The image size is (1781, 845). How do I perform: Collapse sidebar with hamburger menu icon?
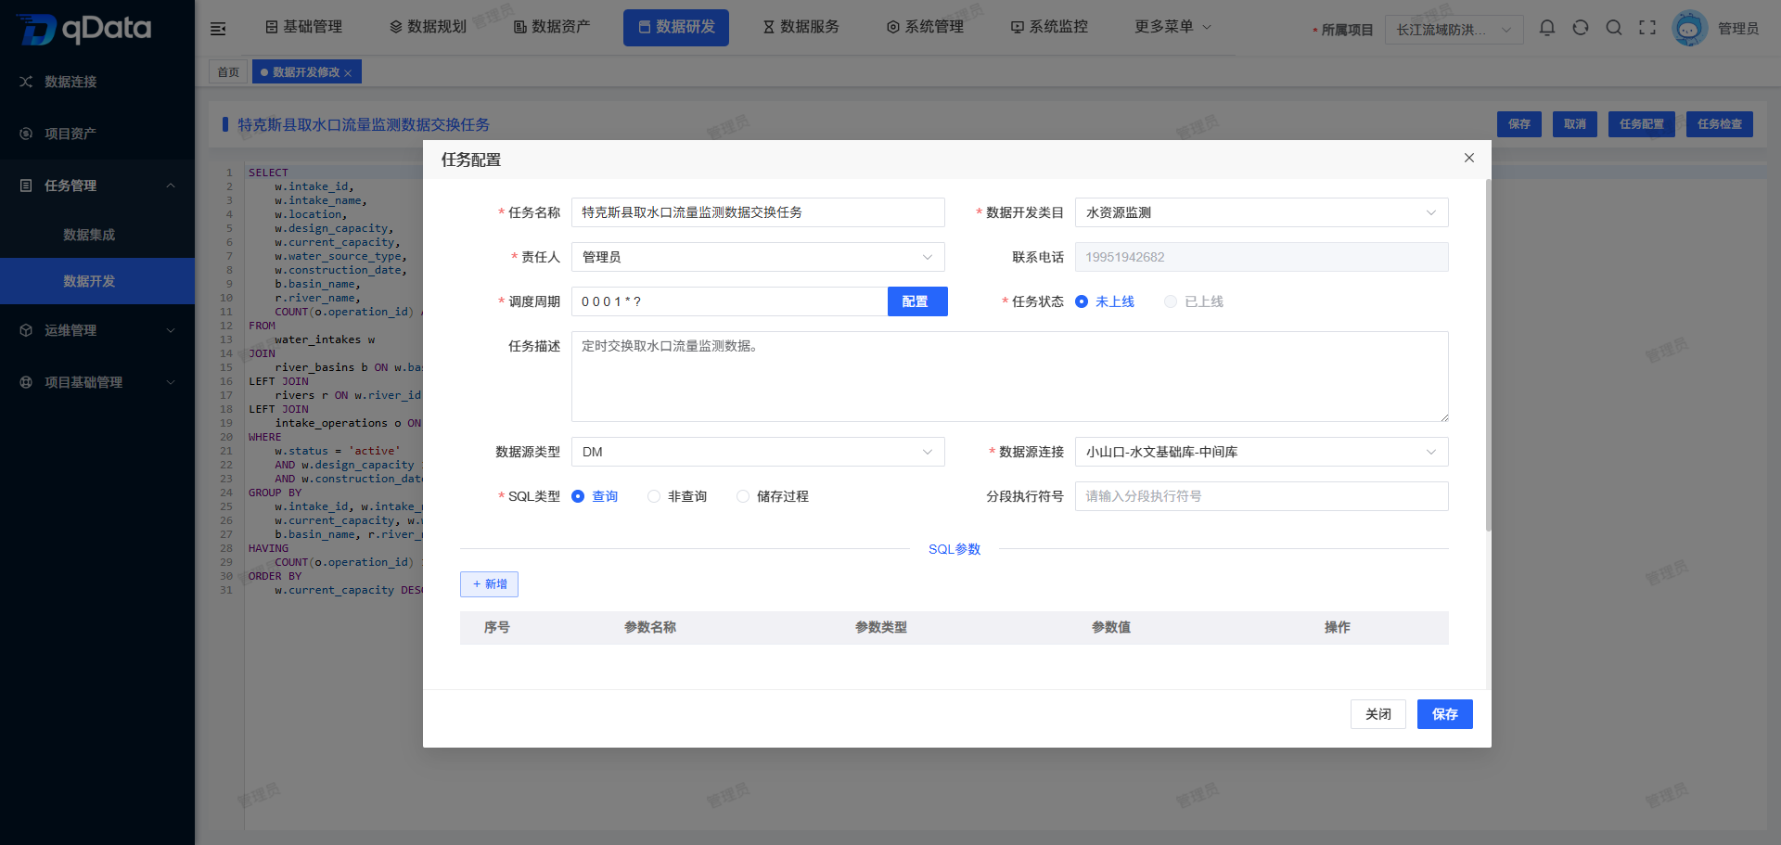(x=218, y=29)
